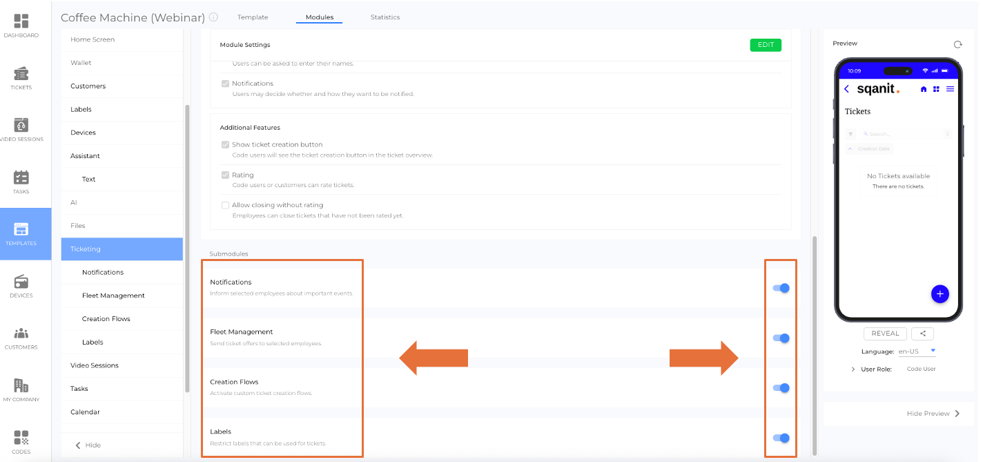Select the Customers people icon
This screenshot has height=462, width=983.
pos(21,334)
